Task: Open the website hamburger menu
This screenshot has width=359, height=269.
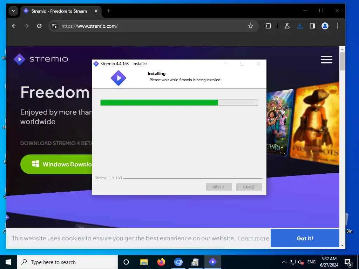Action: coord(326,60)
